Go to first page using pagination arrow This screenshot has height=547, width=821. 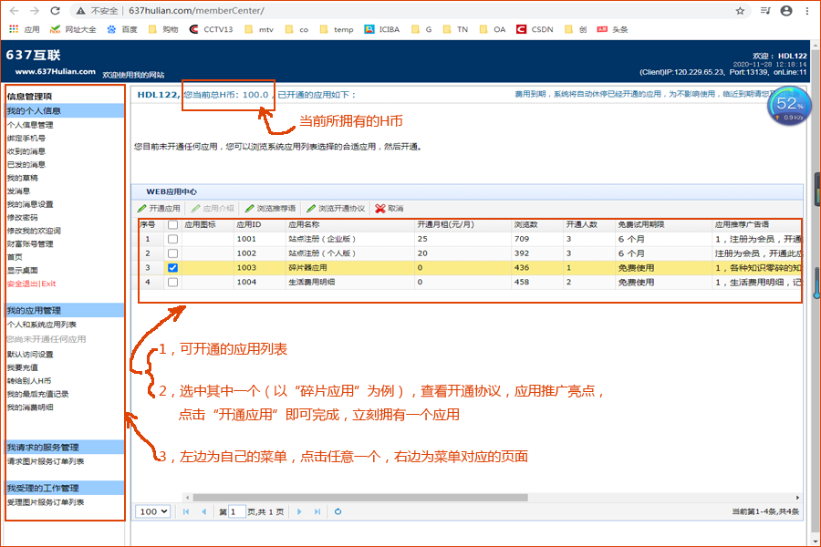187,511
